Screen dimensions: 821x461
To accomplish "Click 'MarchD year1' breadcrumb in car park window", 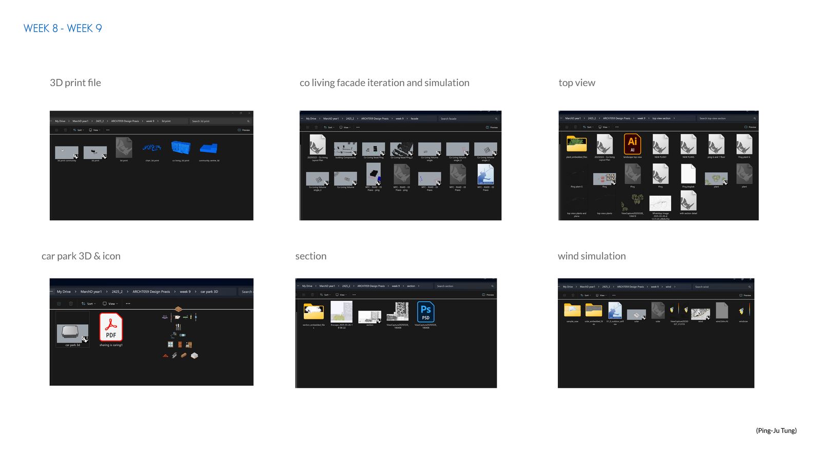I will pyautogui.click(x=91, y=292).
